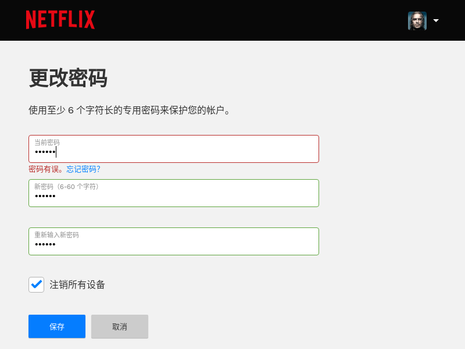This screenshot has width=465, height=349.
Task: Click the masked dots in new password
Action: click(45, 196)
